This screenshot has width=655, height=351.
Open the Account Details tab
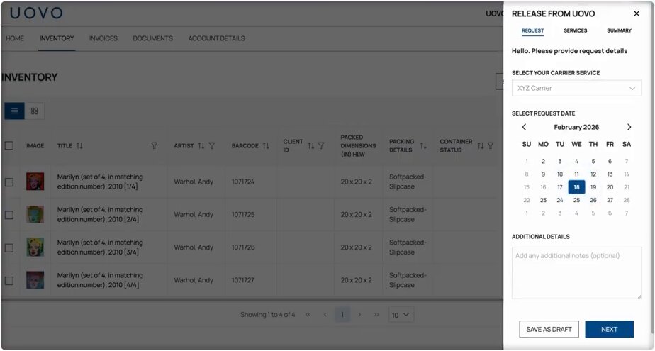pyautogui.click(x=216, y=38)
